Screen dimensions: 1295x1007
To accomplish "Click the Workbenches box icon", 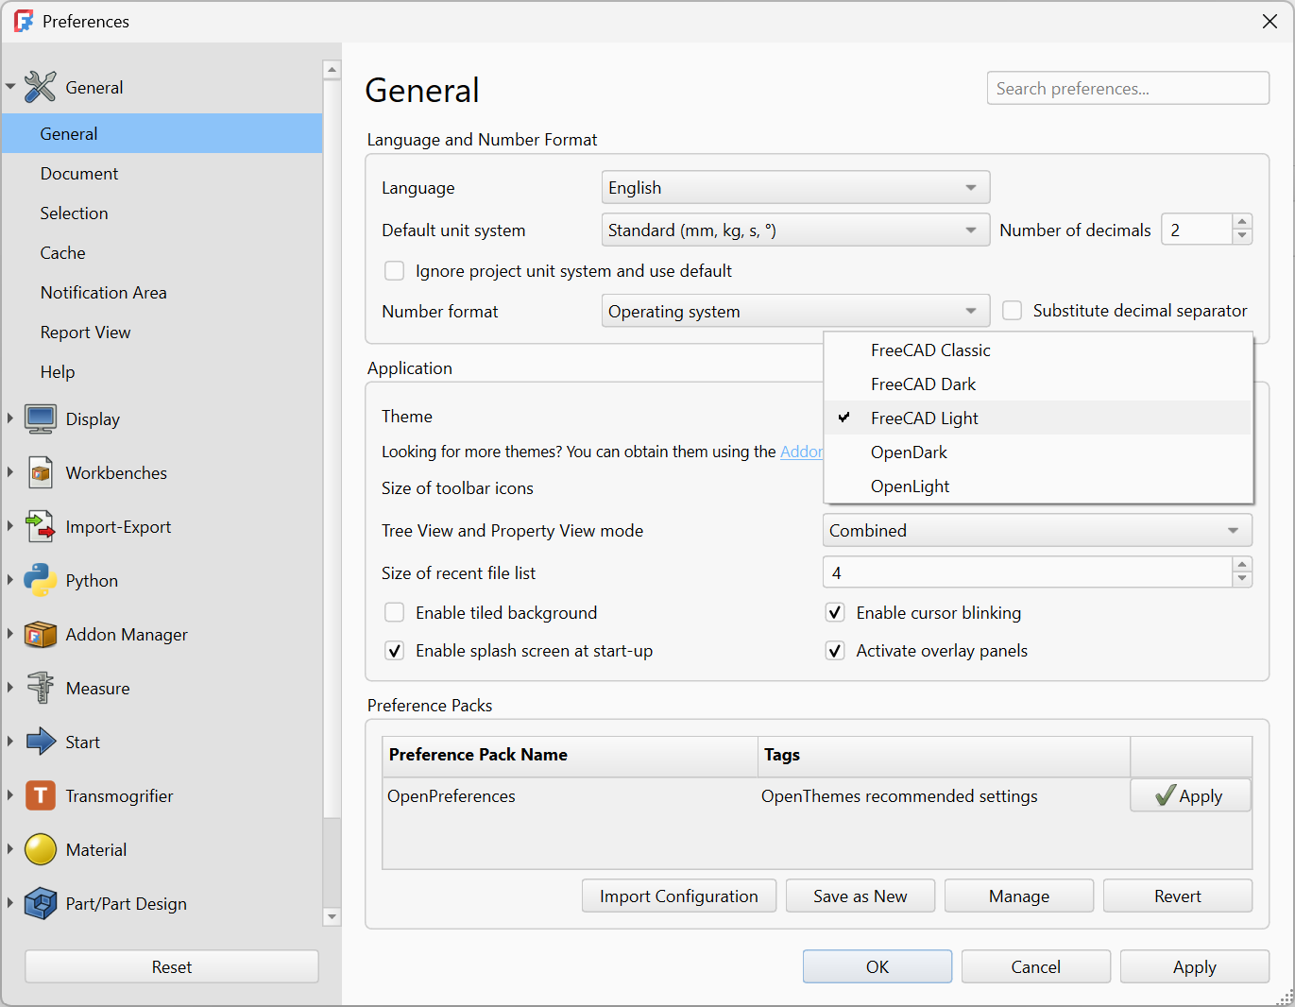I will click(41, 473).
